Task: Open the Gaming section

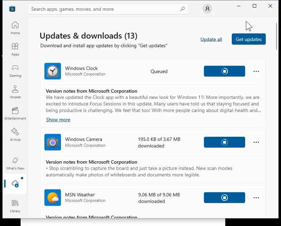Action: (x=15, y=71)
